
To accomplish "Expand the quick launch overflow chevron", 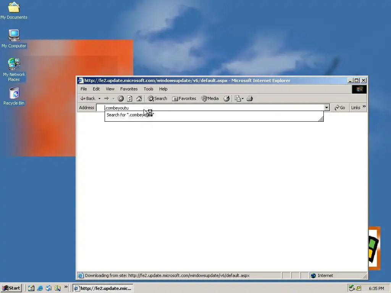I will pyautogui.click(x=66, y=287).
